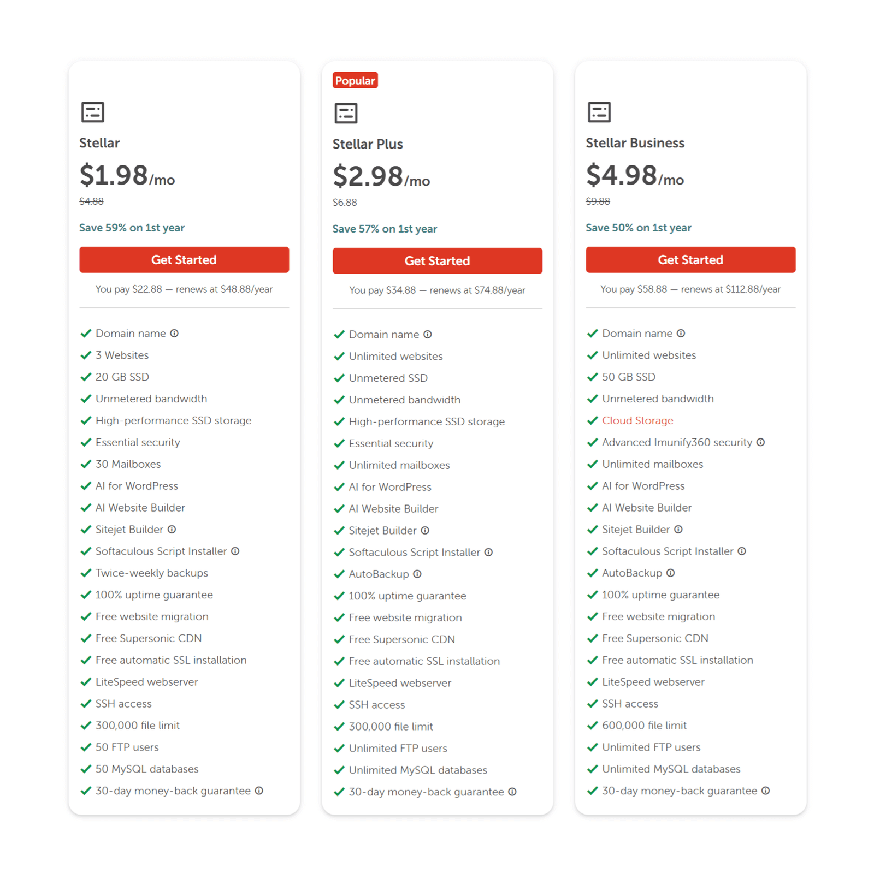874x873 pixels.
Task: Open the Softaculous Script Installer tooltip under Stellar Business
Action: [x=741, y=551]
